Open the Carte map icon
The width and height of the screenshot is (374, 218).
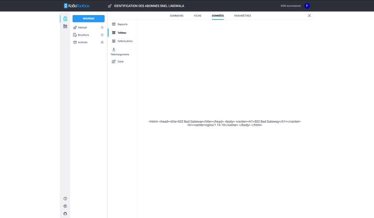point(114,61)
